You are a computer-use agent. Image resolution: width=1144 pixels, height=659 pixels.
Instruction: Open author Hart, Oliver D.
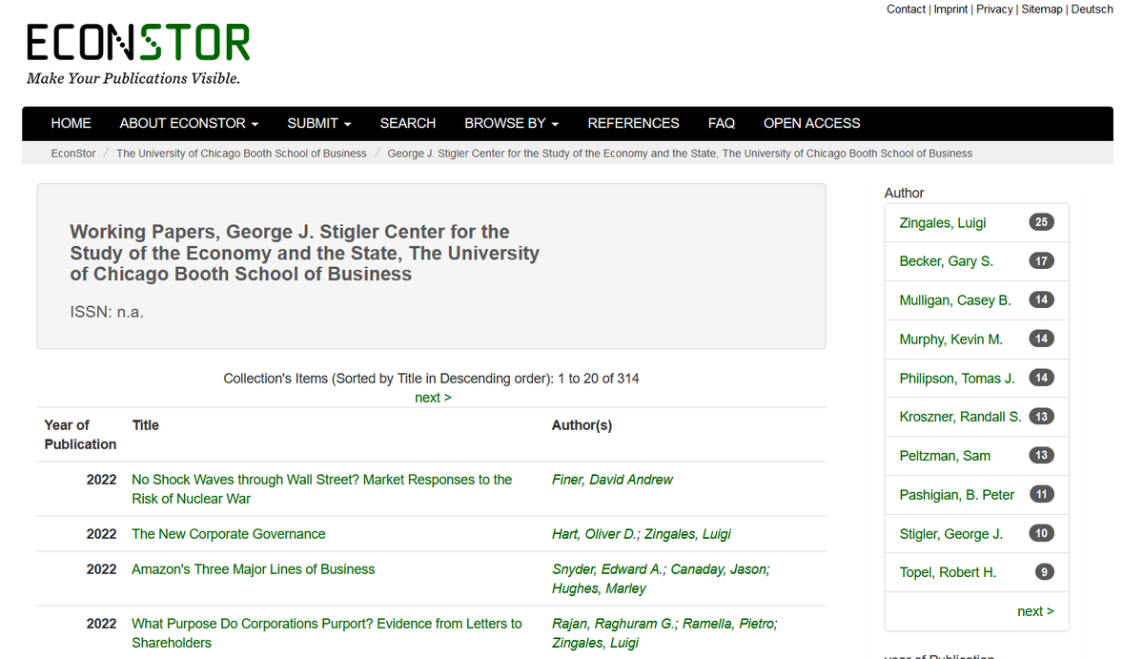595,534
